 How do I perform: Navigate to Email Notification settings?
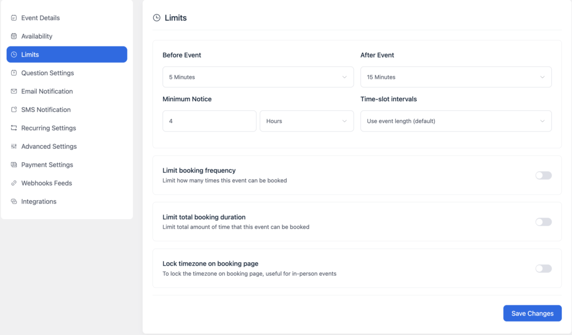point(67,91)
